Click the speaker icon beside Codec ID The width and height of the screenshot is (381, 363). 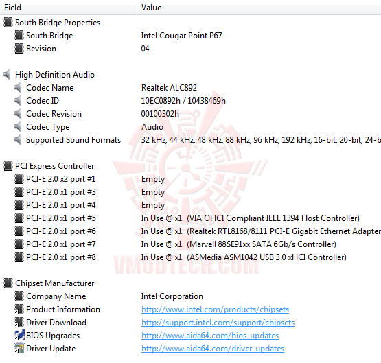[19, 101]
